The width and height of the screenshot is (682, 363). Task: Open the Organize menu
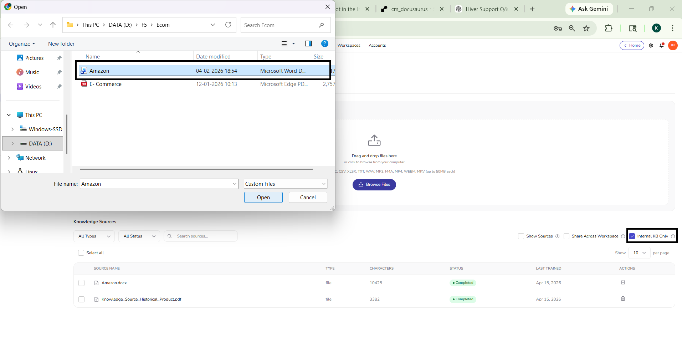pyautogui.click(x=22, y=44)
